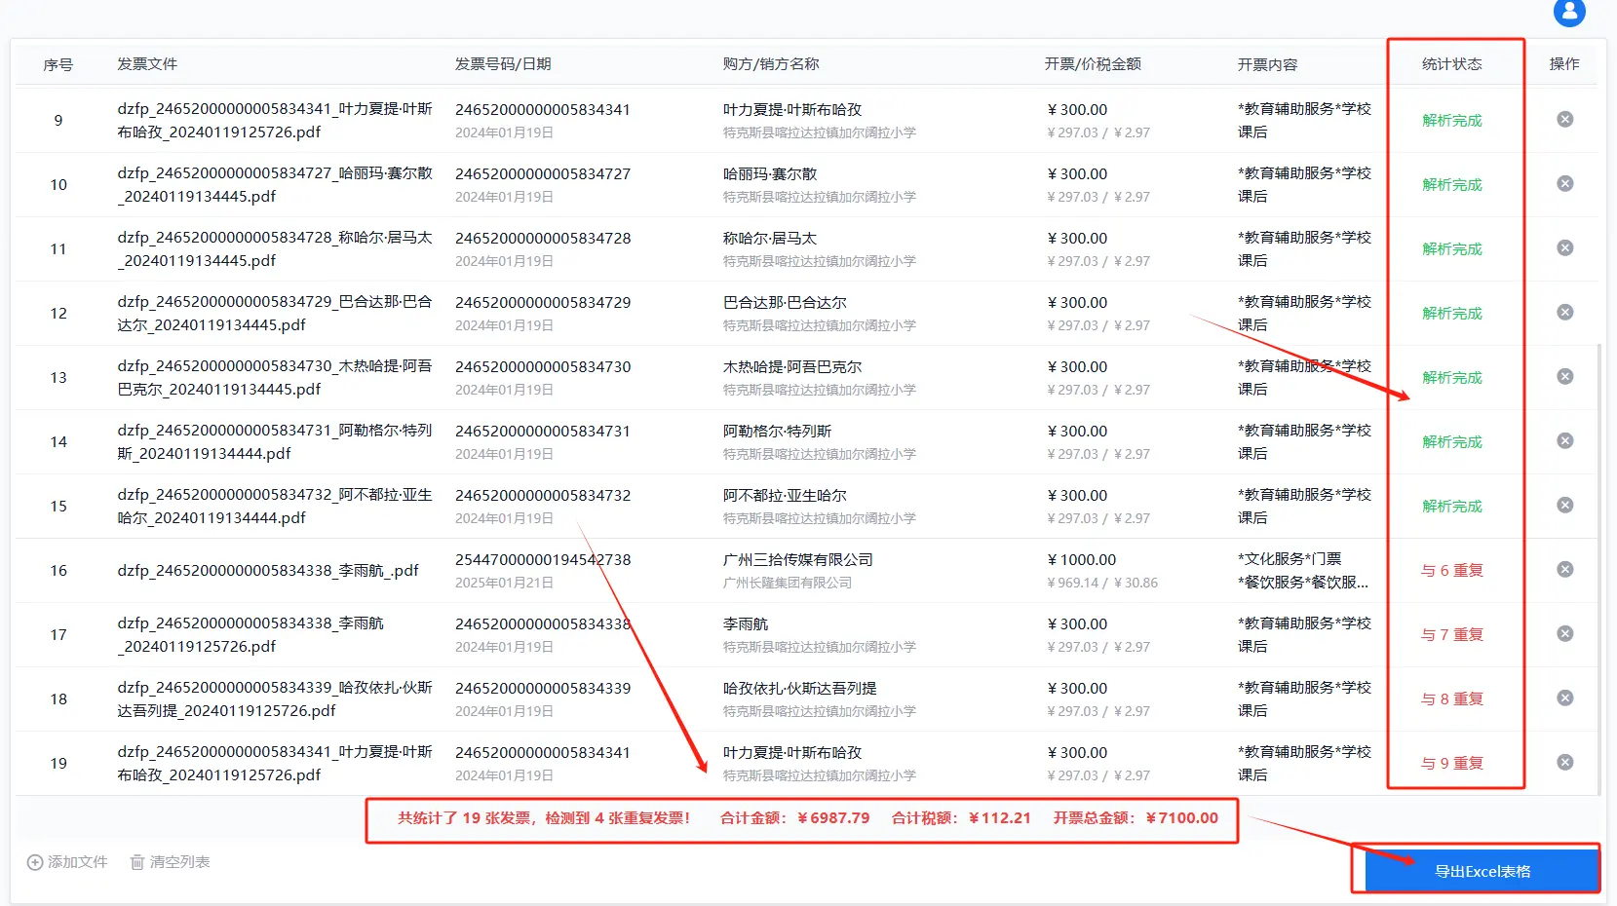Screen dimensions: 1617x906
Task: Click invoice number 25447000000194542738
Action: tap(543, 560)
